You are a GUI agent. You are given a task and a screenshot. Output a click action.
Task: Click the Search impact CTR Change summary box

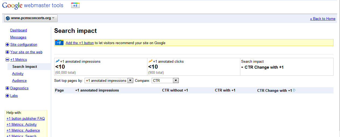[287, 67]
